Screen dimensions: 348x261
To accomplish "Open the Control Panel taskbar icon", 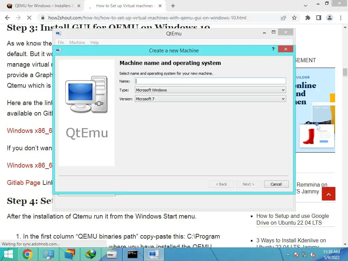I will click(x=49, y=254).
